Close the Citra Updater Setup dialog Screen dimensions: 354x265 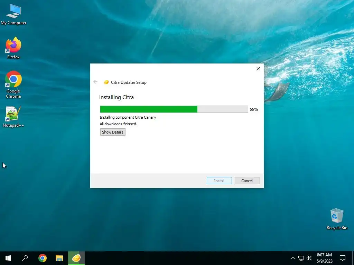click(x=258, y=69)
